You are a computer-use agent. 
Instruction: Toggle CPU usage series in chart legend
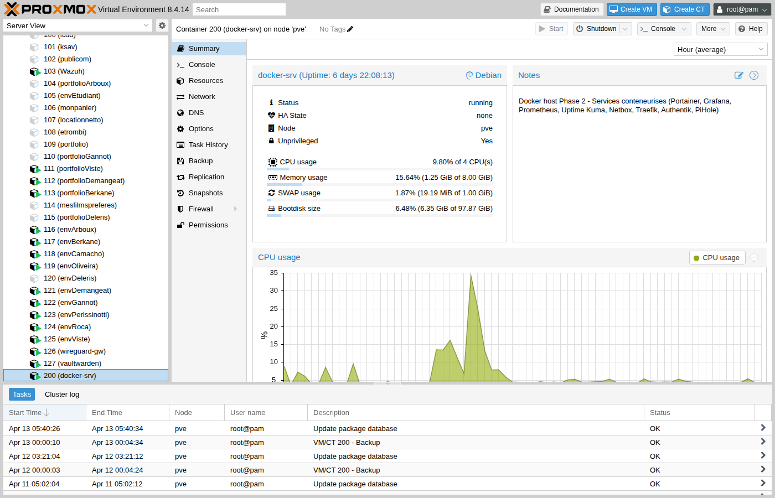(717, 258)
